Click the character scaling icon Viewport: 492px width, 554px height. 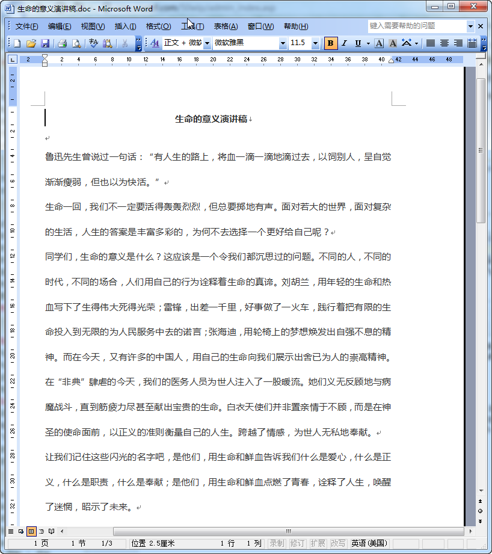click(x=407, y=43)
